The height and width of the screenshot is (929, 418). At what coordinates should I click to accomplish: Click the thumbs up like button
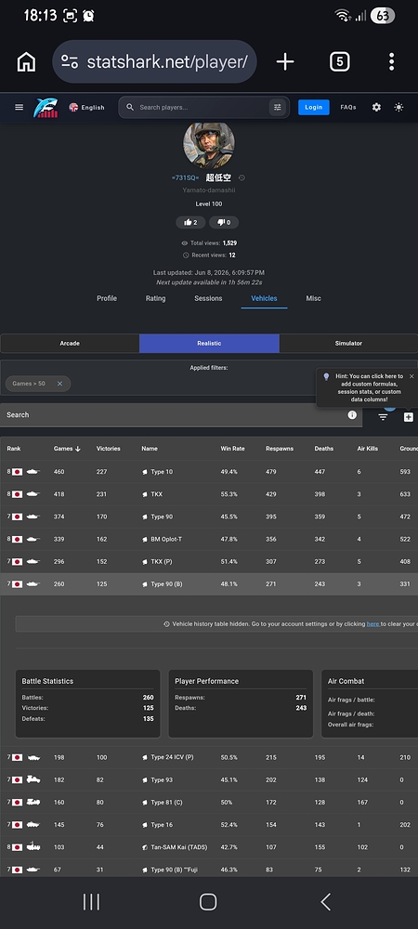pos(190,222)
